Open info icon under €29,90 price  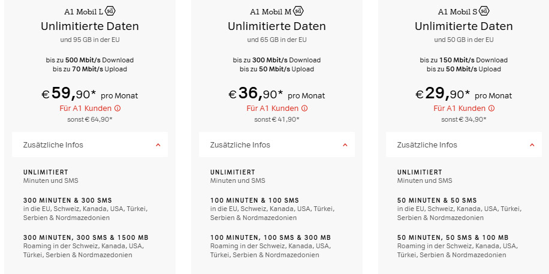tap(491, 109)
